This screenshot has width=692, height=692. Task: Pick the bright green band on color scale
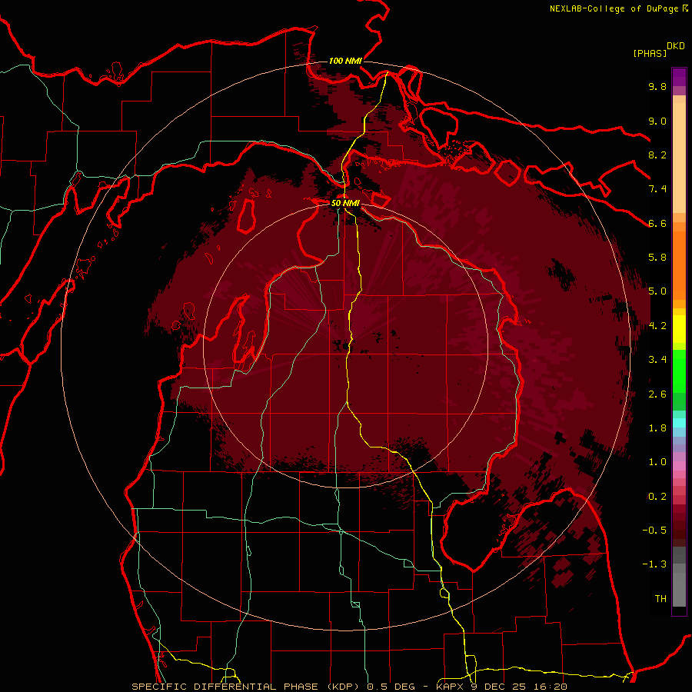click(x=679, y=371)
